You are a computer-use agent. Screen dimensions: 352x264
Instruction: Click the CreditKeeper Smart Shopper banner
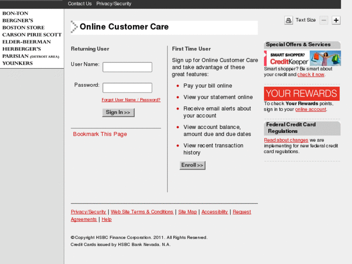[302, 59]
